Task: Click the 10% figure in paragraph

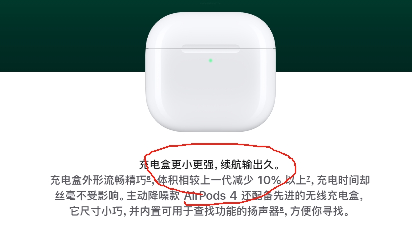Action: (269, 180)
